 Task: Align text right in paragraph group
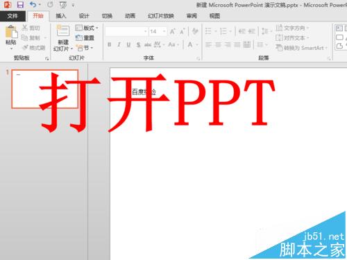coord(228,44)
